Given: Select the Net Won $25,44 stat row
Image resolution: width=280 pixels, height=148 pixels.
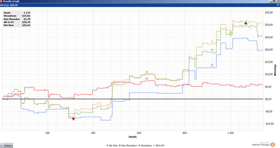Looking at the screenshot, I should [17, 25].
